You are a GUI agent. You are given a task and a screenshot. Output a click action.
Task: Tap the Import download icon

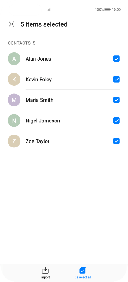point(45,270)
